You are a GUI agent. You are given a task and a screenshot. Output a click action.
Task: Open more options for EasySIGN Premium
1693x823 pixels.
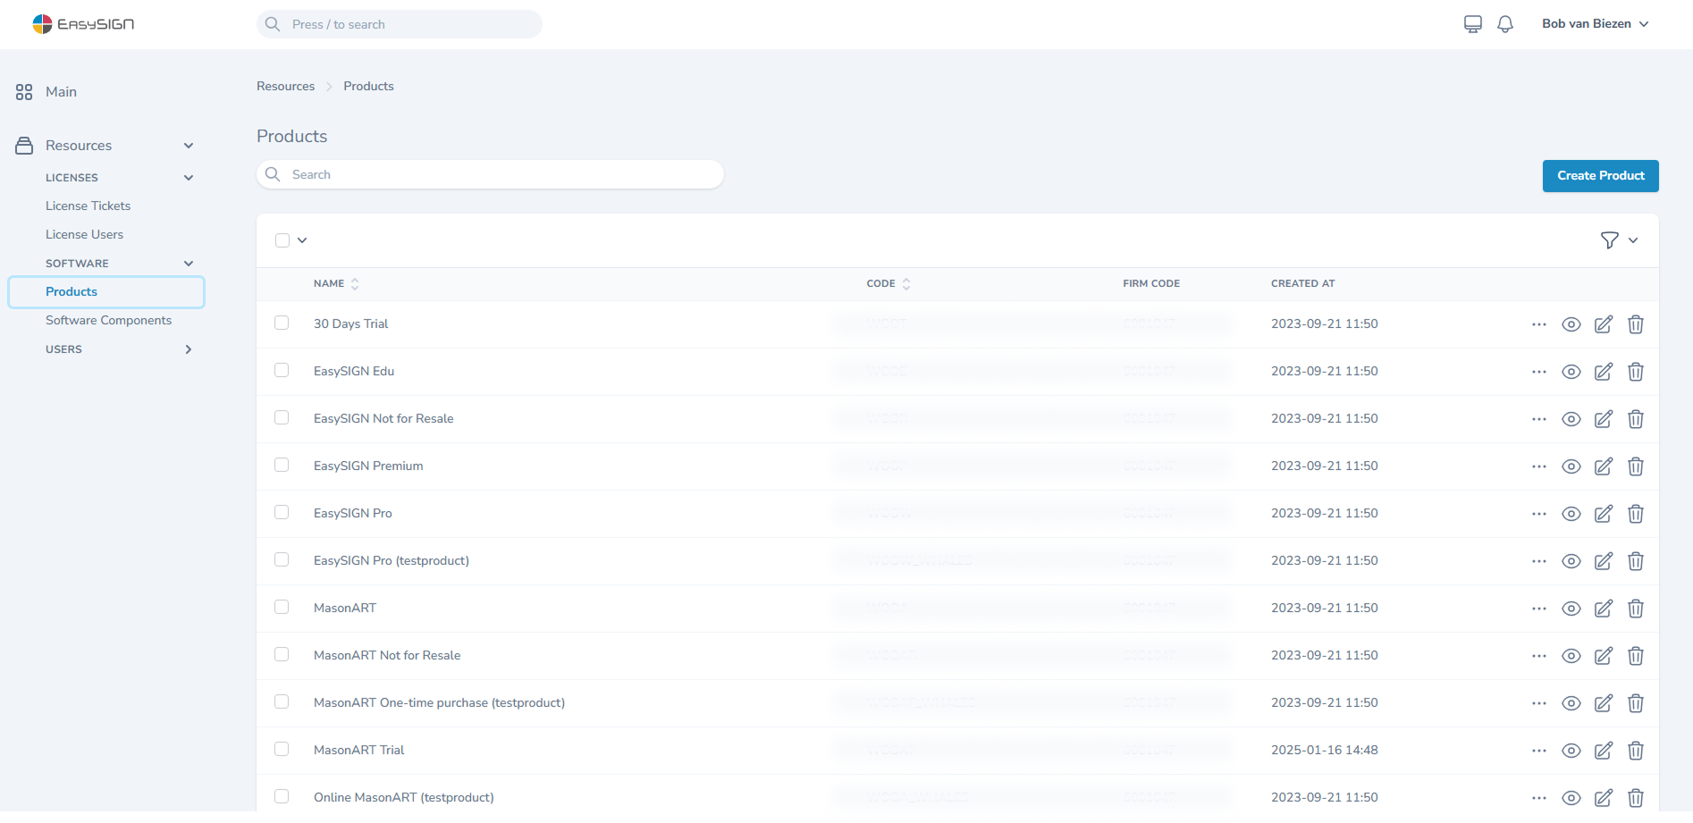1539,466
